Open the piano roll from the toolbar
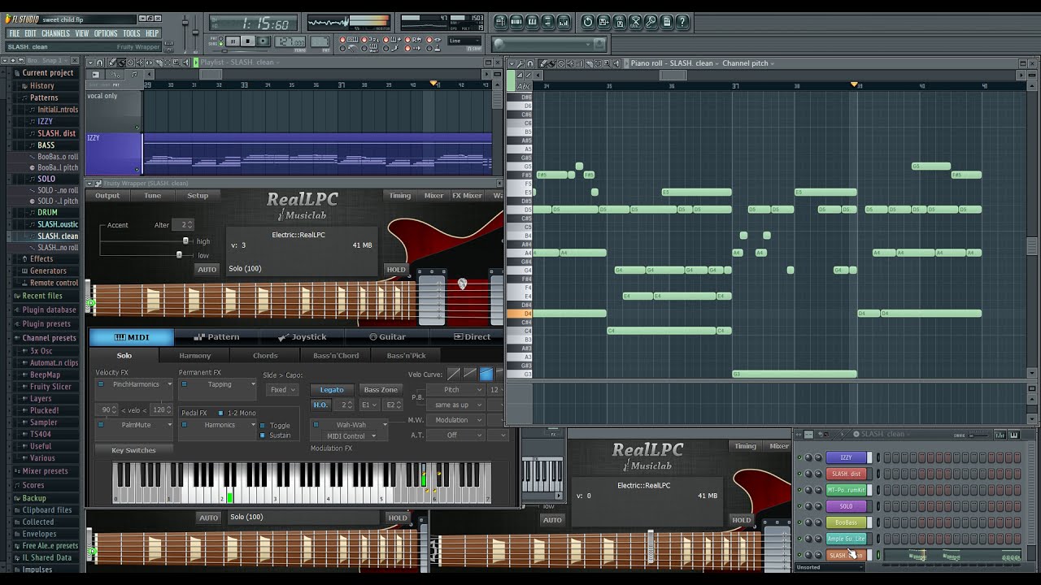 [532, 22]
